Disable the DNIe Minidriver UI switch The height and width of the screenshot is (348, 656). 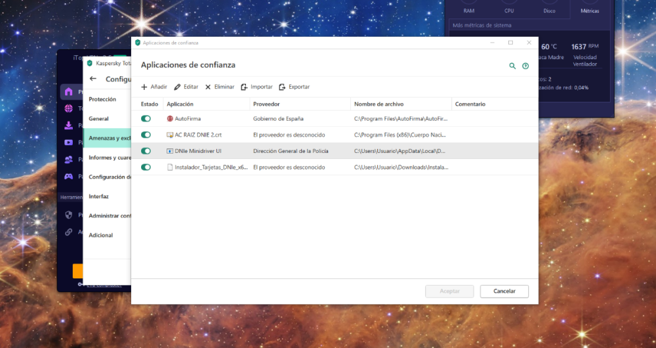146,151
